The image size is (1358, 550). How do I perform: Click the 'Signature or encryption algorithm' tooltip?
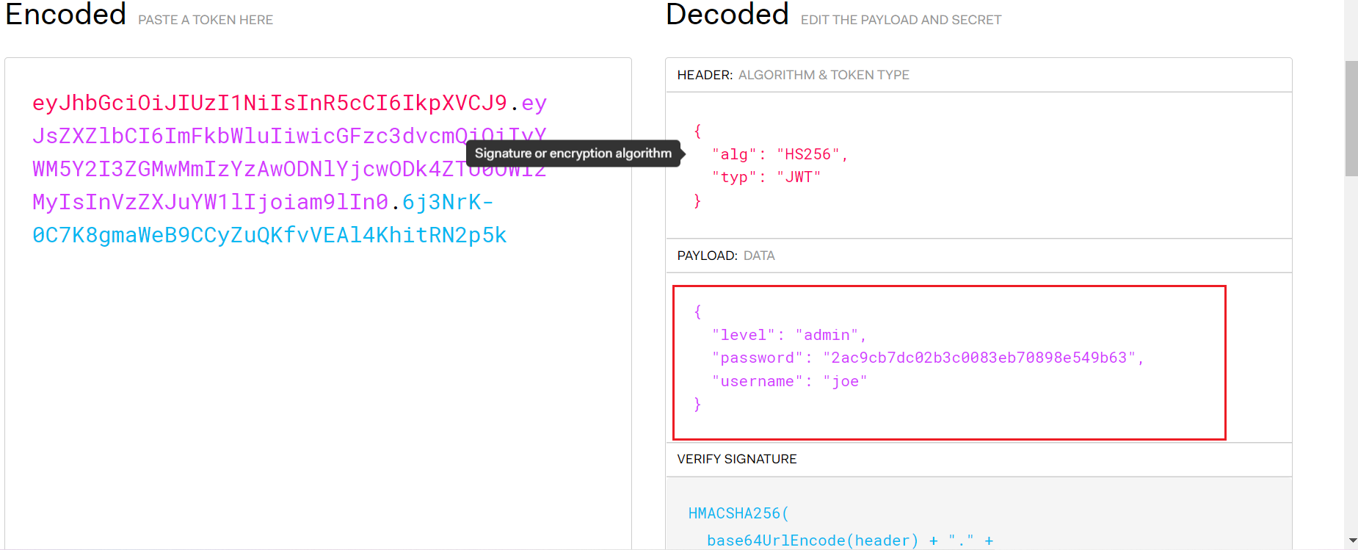[573, 153]
